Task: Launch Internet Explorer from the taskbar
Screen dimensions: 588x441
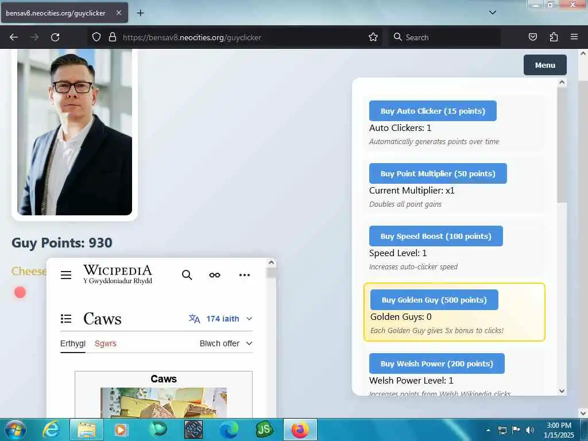Action: (51, 430)
